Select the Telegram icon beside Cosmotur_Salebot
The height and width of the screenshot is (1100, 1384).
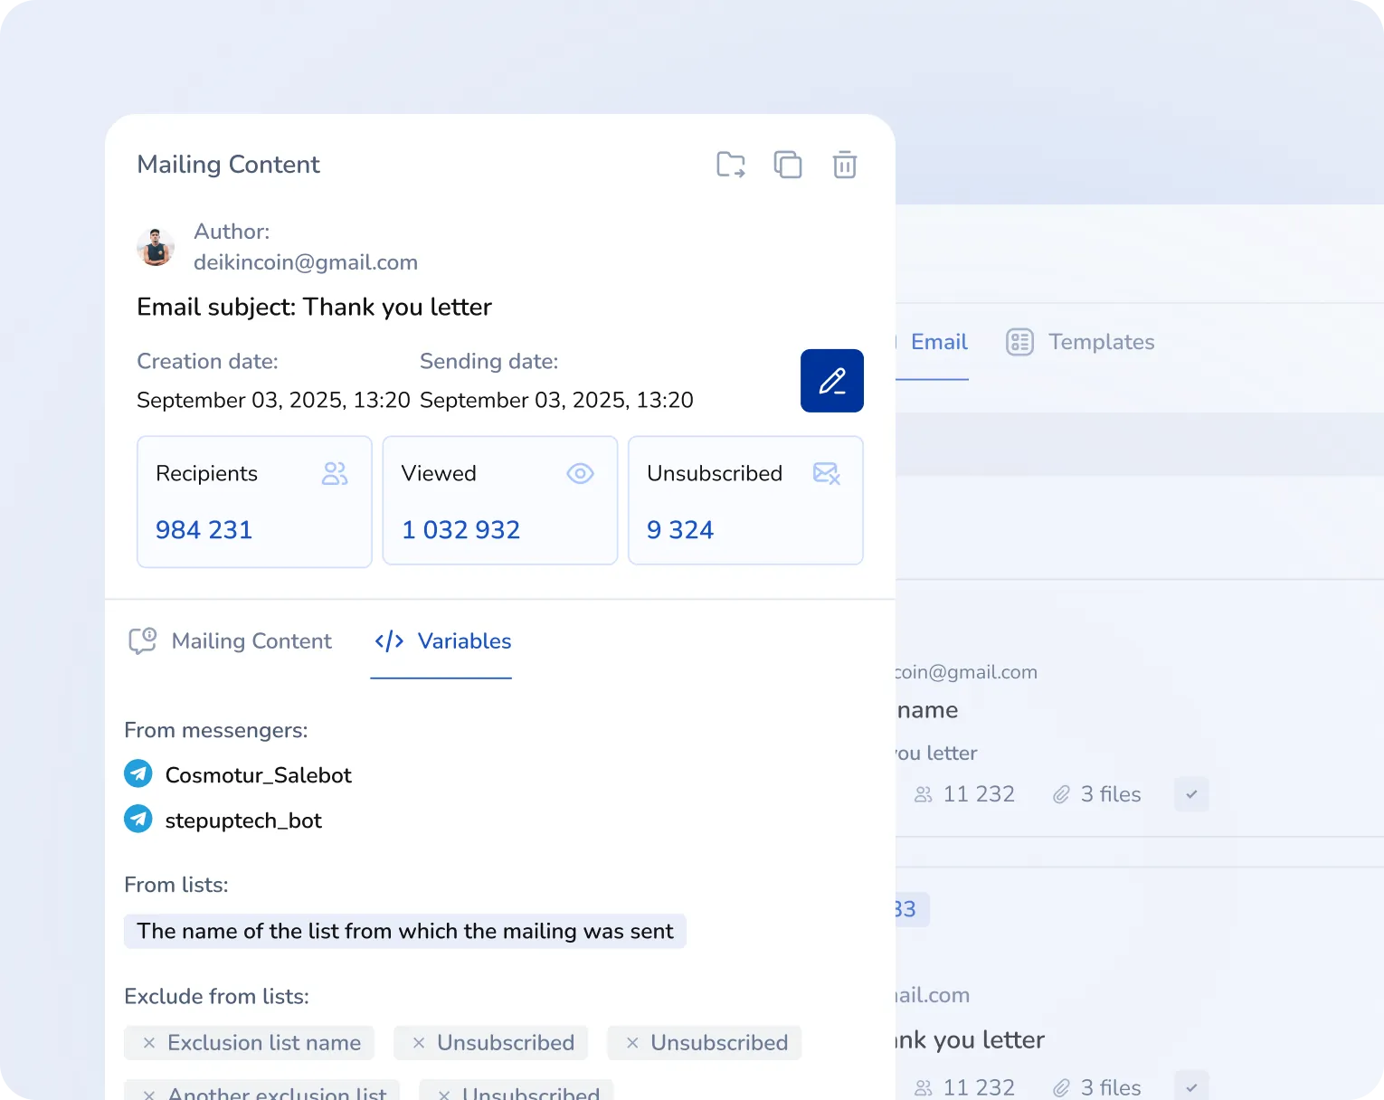point(137,774)
